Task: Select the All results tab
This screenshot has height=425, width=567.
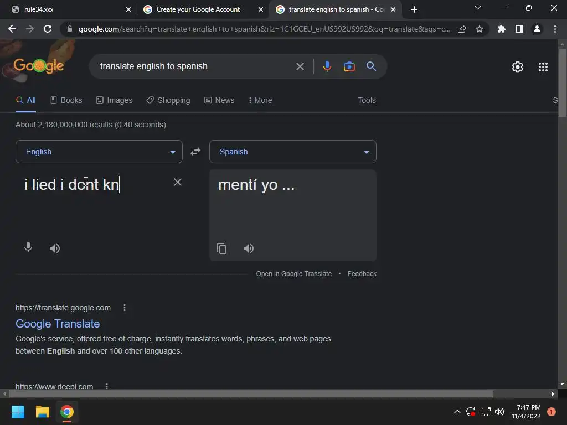Action: (25, 100)
